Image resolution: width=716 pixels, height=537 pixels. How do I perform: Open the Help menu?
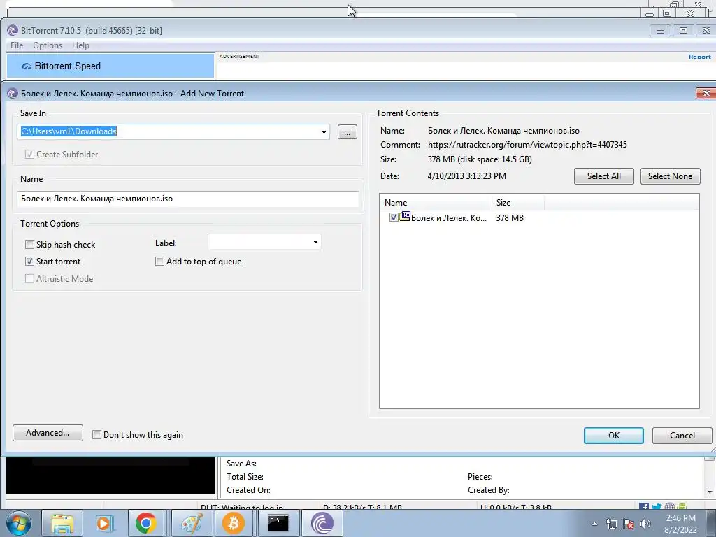pyautogui.click(x=81, y=45)
